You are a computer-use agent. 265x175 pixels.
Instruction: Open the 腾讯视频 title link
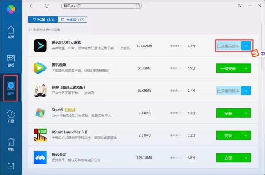pos(59,65)
